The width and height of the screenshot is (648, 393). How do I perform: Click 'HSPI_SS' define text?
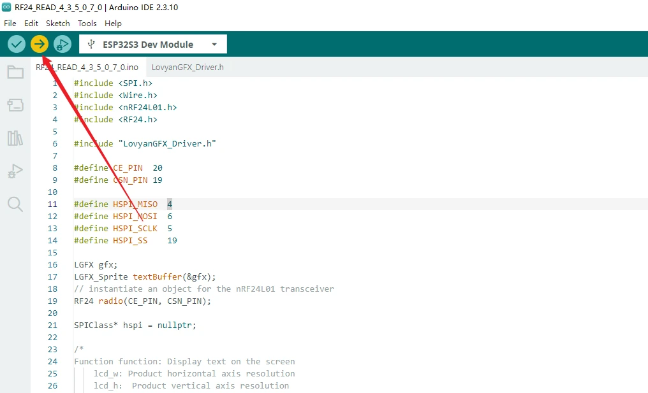[x=130, y=240]
